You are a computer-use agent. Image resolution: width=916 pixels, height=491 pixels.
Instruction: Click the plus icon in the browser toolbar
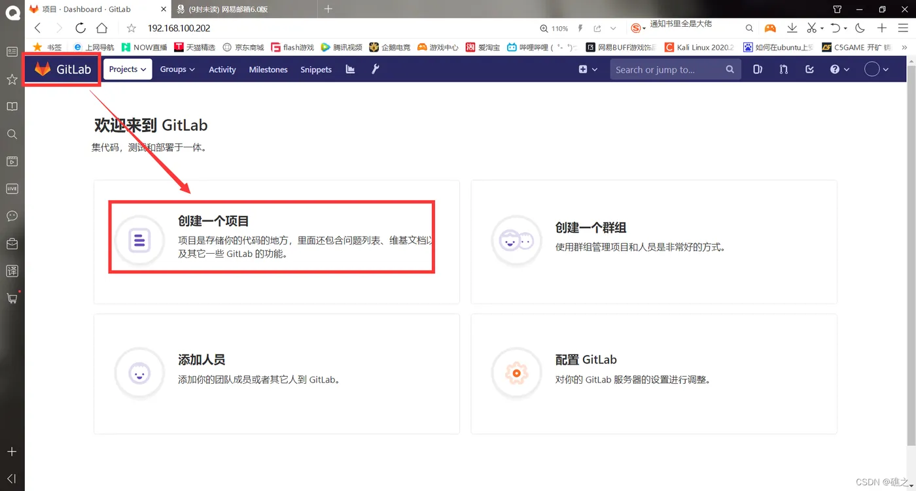point(882,28)
